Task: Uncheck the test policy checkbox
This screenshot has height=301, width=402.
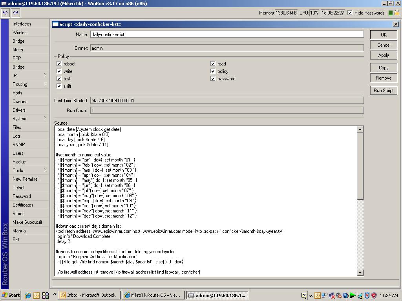Action: (x=59, y=78)
